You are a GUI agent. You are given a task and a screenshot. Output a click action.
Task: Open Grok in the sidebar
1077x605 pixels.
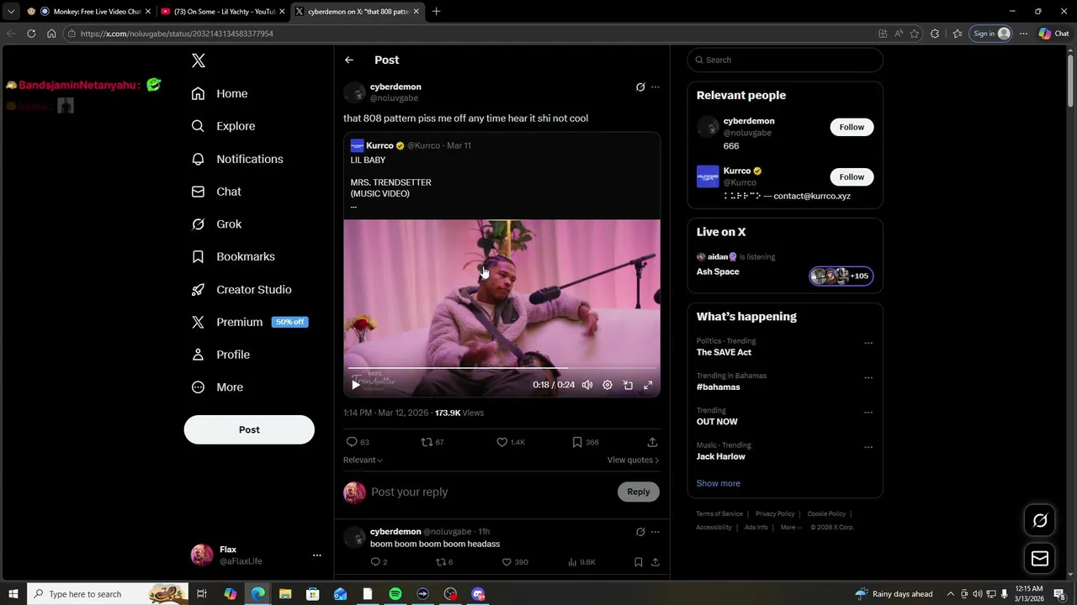[216, 224]
